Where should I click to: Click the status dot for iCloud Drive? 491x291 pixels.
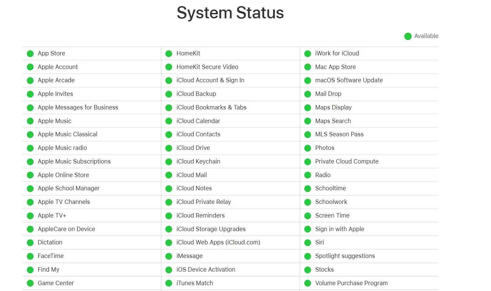[169, 148]
